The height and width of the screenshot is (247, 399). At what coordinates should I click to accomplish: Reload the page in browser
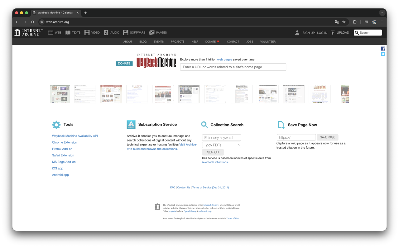pyautogui.click(x=32, y=22)
